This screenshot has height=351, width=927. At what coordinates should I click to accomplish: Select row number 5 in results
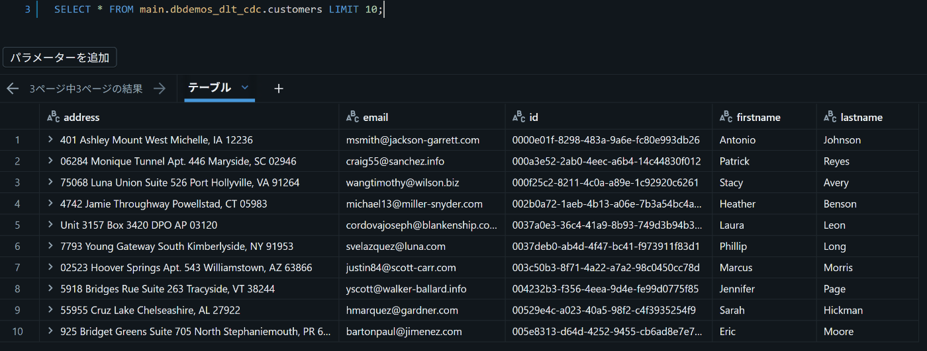[17, 225]
